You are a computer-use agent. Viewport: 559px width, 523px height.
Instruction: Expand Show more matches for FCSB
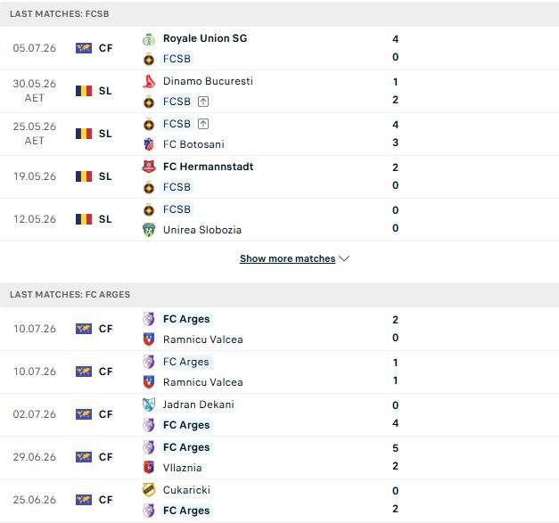[x=287, y=258]
